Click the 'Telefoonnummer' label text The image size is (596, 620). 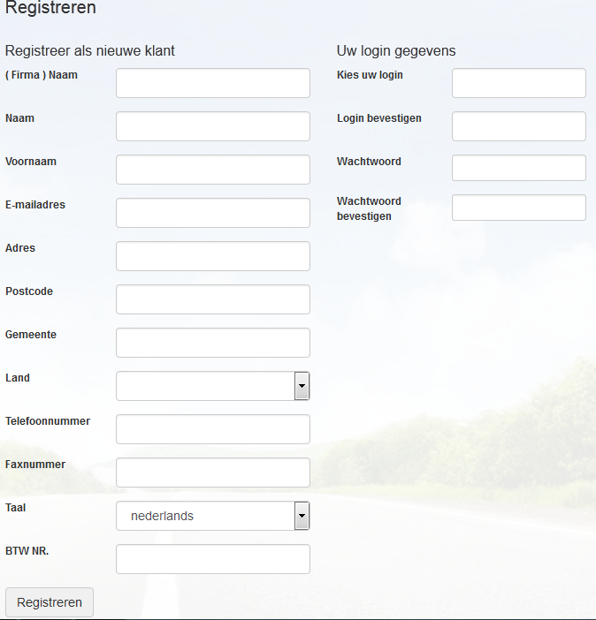tap(48, 421)
